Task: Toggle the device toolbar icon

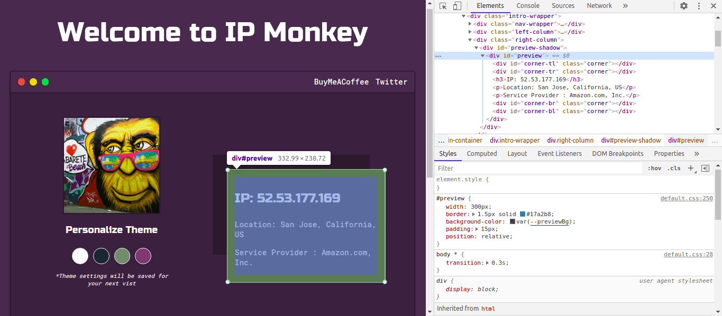Action: click(457, 6)
